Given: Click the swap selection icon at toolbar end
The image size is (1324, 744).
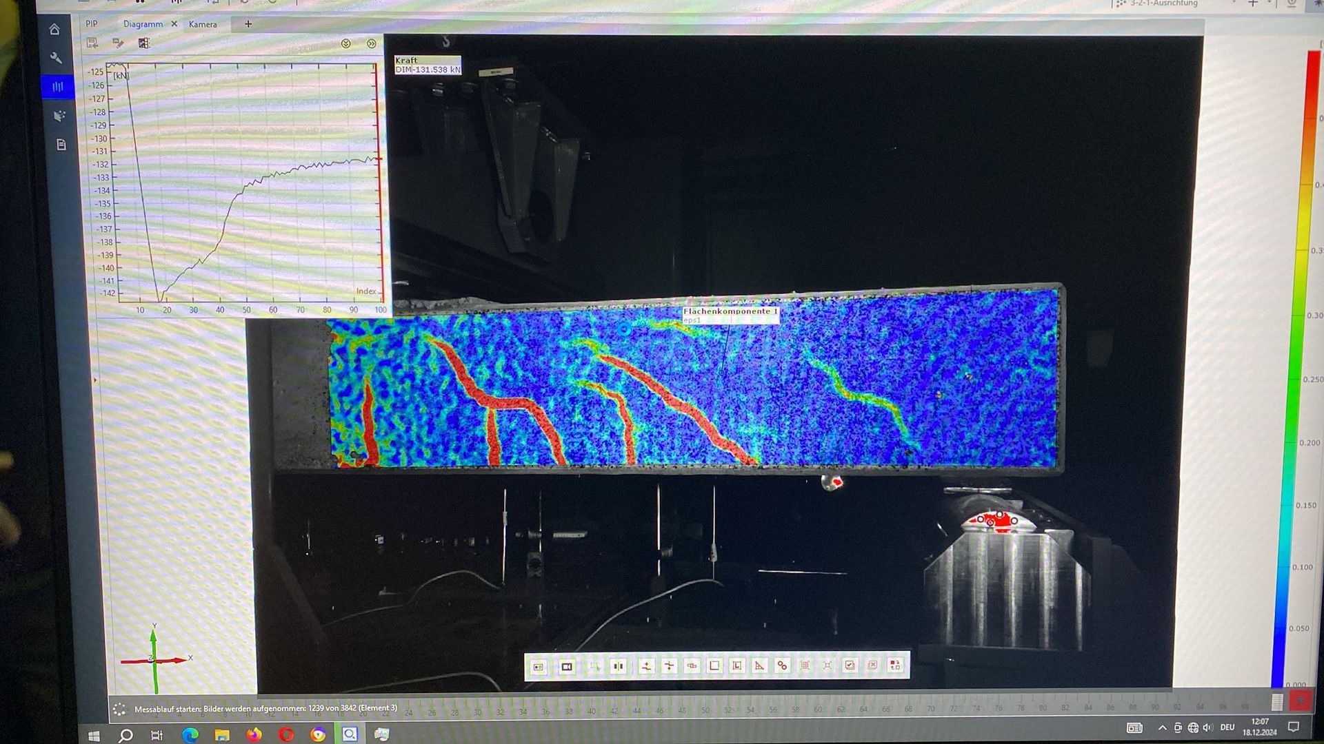Looking at the screenshot, I should tap(895, 665).
